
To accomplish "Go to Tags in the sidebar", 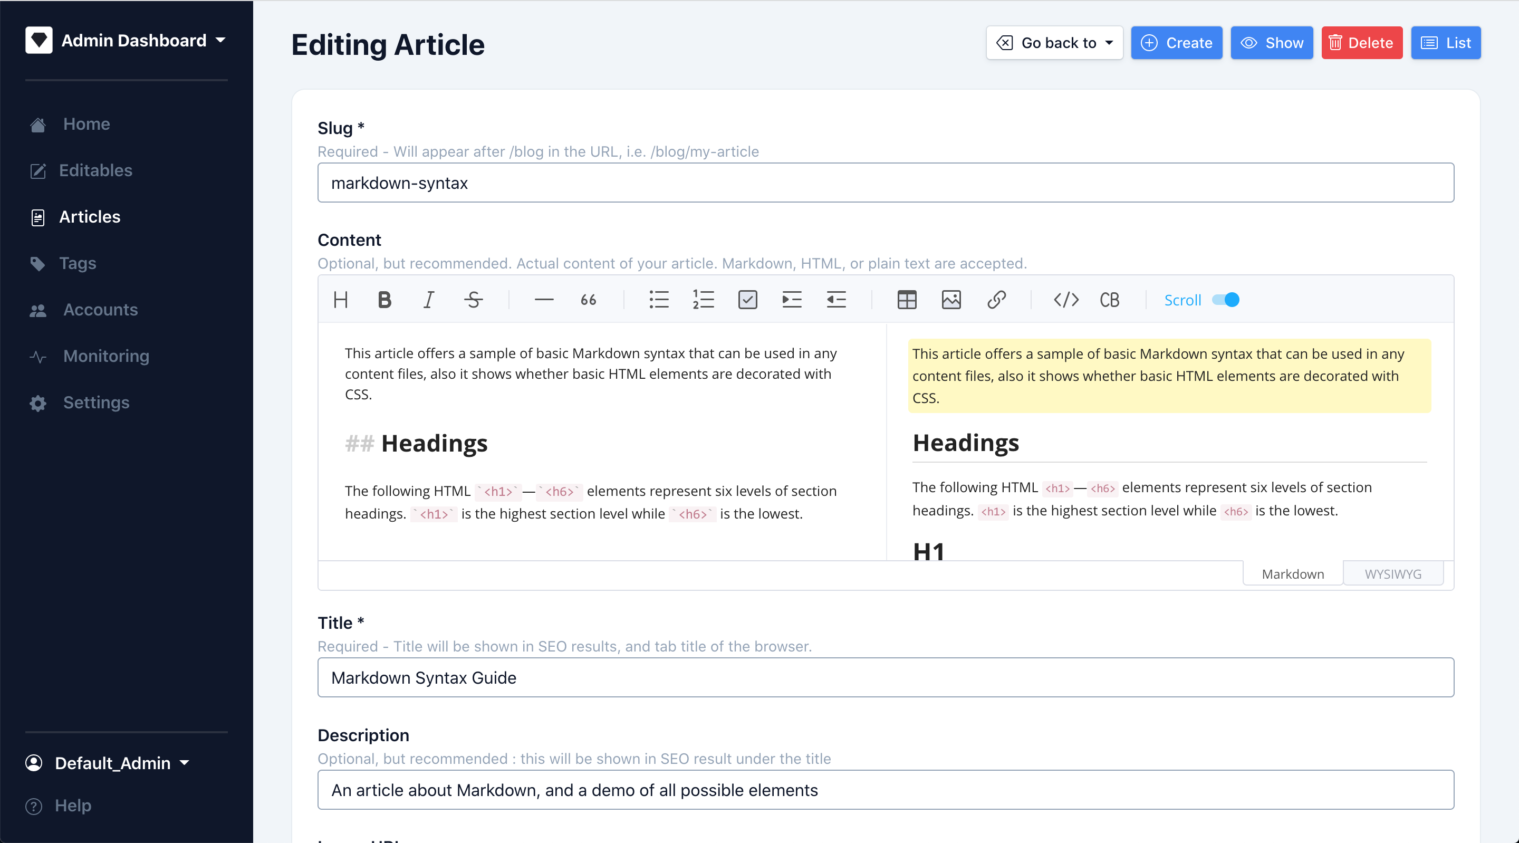I will pyautogui.click(x=78, y=263).
